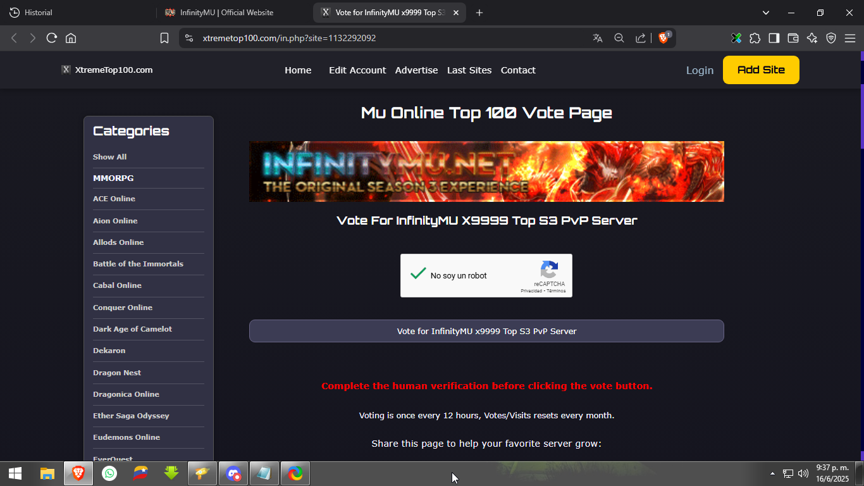Screen dimensions: 864x486
Task: Click the reCAPTCHA Términos link
Action: [x=557, y=291]
